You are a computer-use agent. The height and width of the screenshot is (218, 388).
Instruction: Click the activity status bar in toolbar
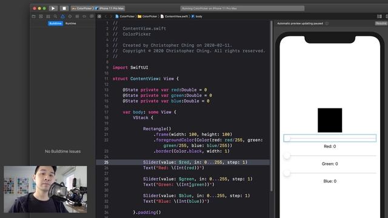[242, 8]
